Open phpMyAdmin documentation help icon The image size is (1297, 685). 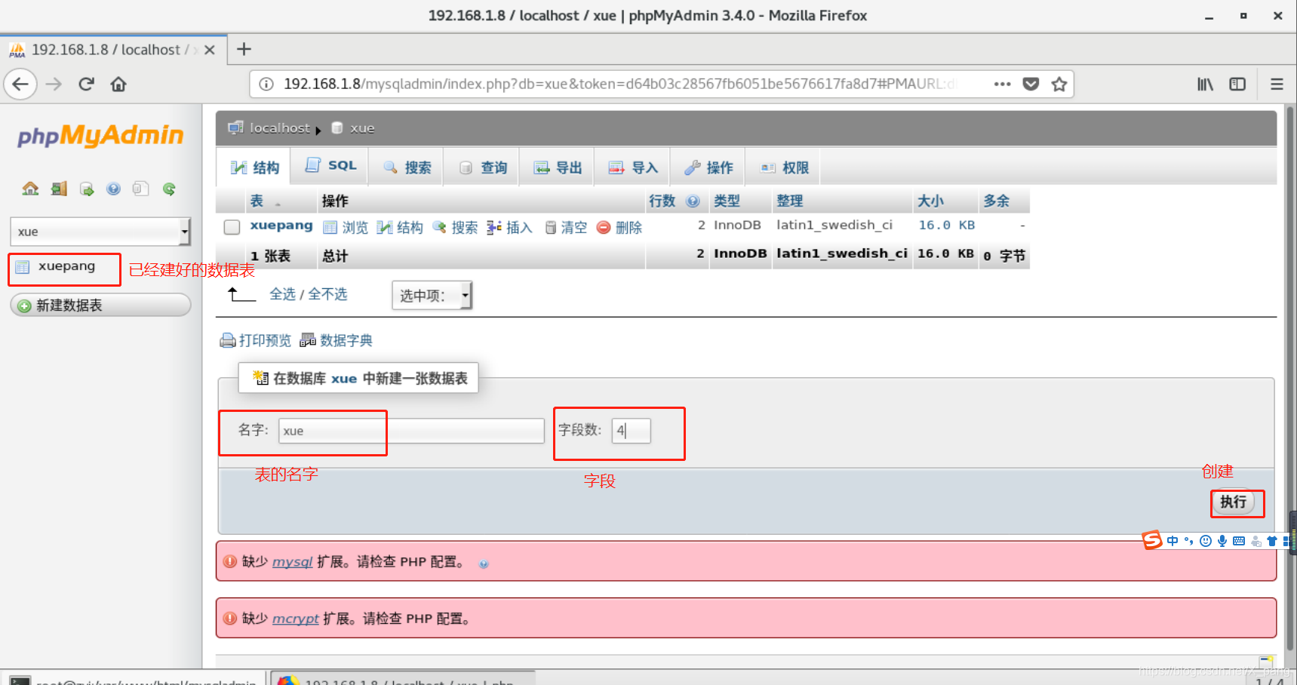click(113, 189)
